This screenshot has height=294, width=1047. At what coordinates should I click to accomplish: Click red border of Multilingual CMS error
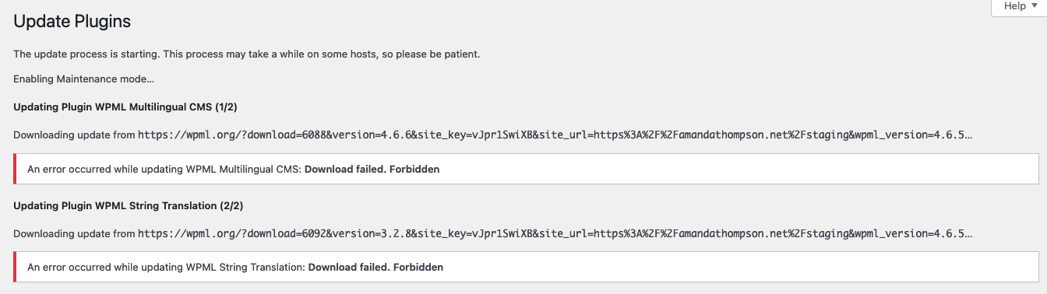point(16,169)
